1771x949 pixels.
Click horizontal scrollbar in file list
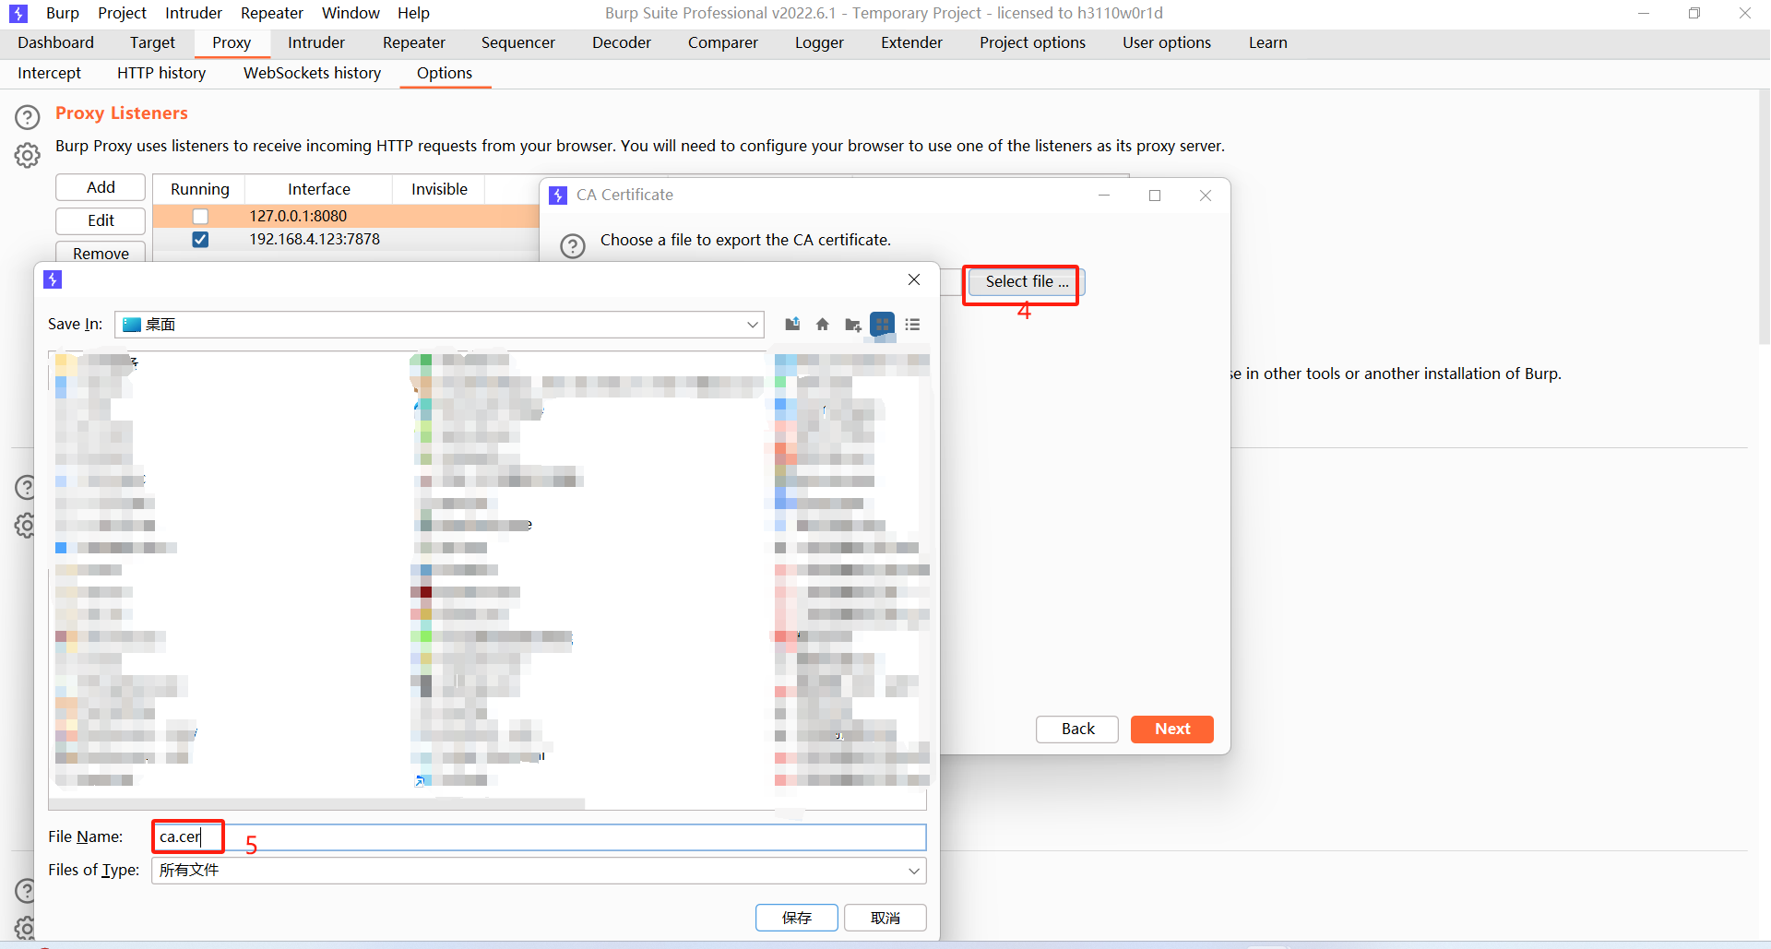coord(317,803)
